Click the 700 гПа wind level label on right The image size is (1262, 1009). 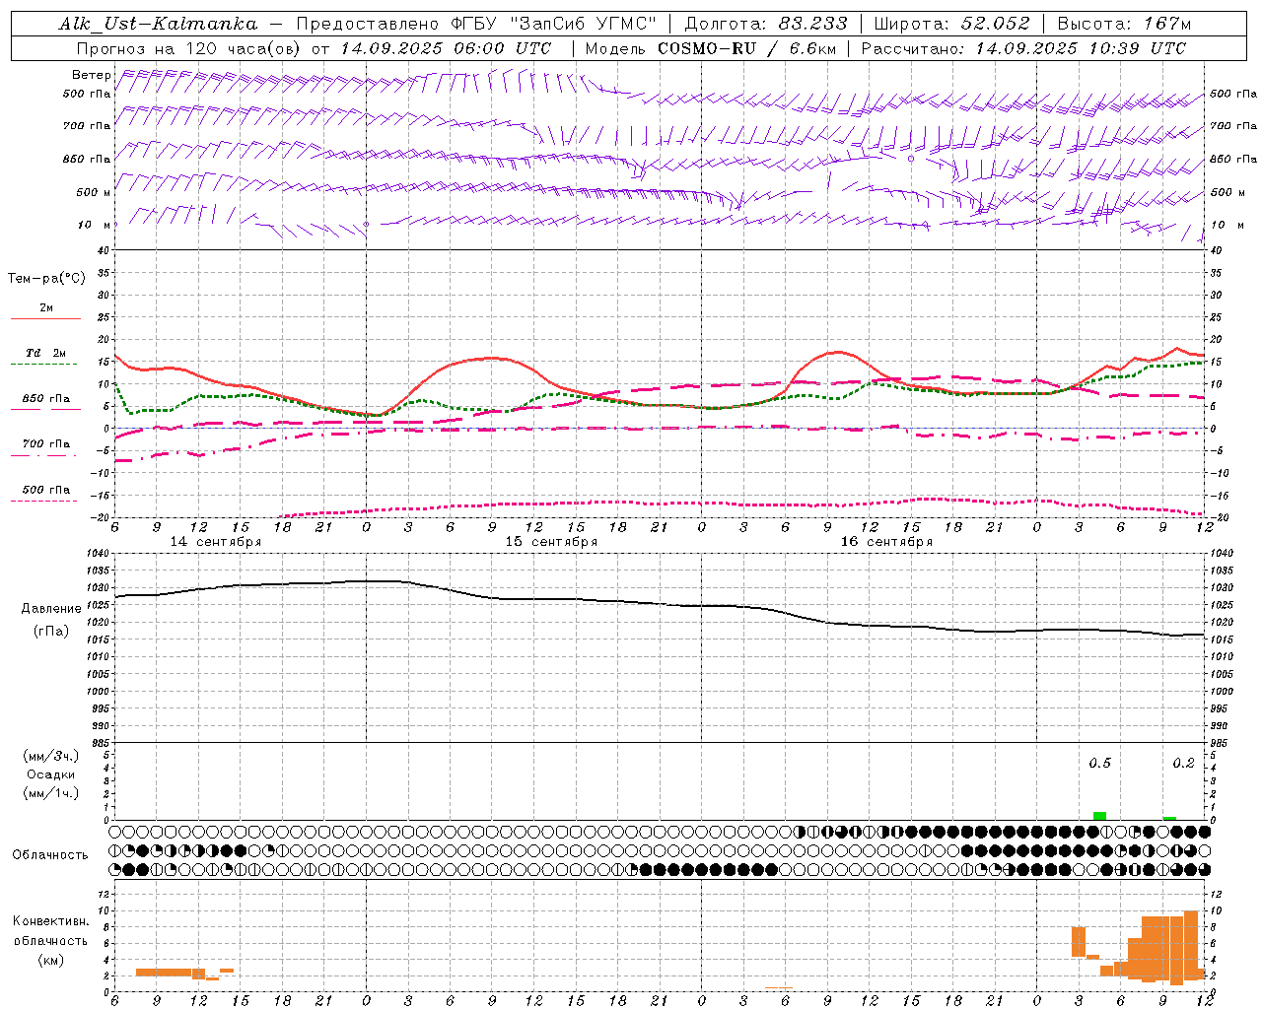click(x=1233, y=126)
